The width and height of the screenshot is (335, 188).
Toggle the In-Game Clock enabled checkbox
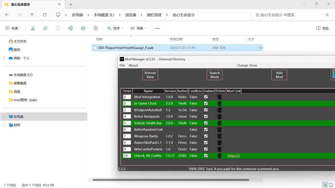tap(206, 103)
